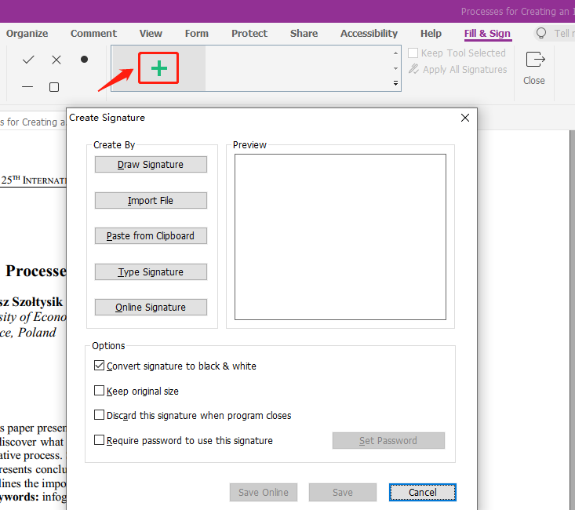The height and width of the screenshot is (510, 575).
Task: Click the Close Fill & Sign icon
Action: click(534, 60)
